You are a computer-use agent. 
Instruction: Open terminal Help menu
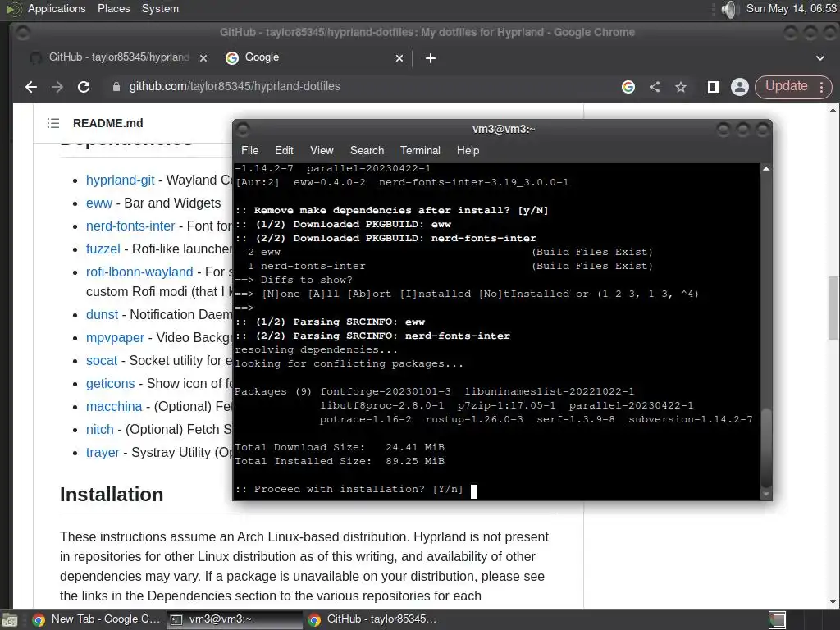tap(468, 151)
